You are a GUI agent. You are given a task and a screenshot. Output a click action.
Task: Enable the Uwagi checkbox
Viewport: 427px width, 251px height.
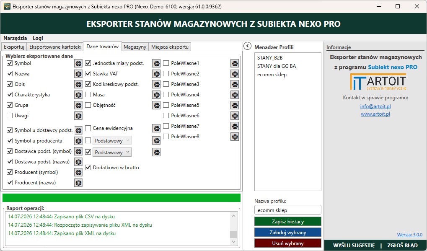click(10, 115)
